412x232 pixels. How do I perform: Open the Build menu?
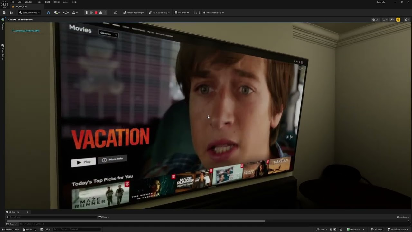[47, 2]
